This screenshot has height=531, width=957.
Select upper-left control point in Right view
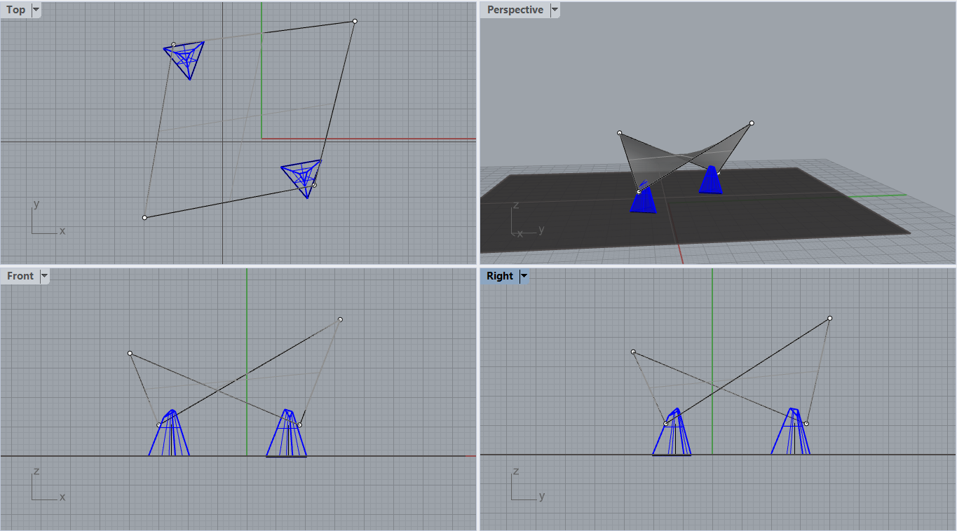tap(633, 352)
